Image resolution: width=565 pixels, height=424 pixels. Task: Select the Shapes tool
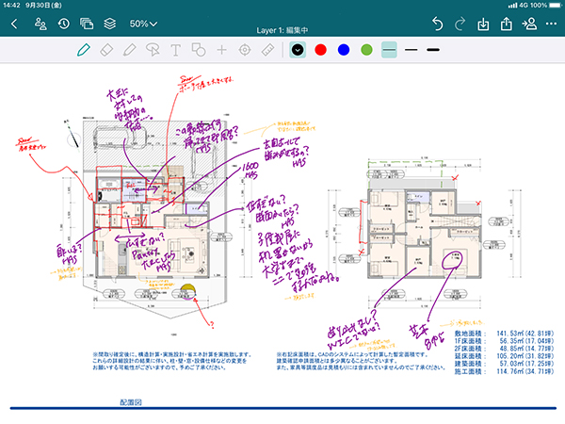199,49
